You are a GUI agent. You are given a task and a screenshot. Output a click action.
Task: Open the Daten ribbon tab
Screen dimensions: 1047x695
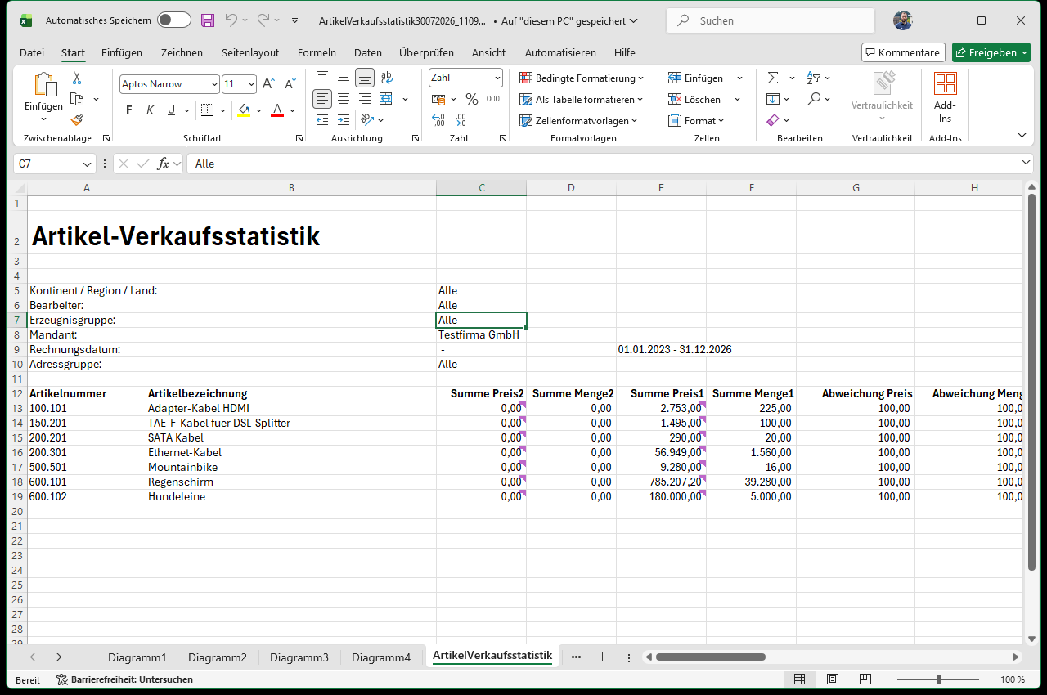[x=368, y=52]
